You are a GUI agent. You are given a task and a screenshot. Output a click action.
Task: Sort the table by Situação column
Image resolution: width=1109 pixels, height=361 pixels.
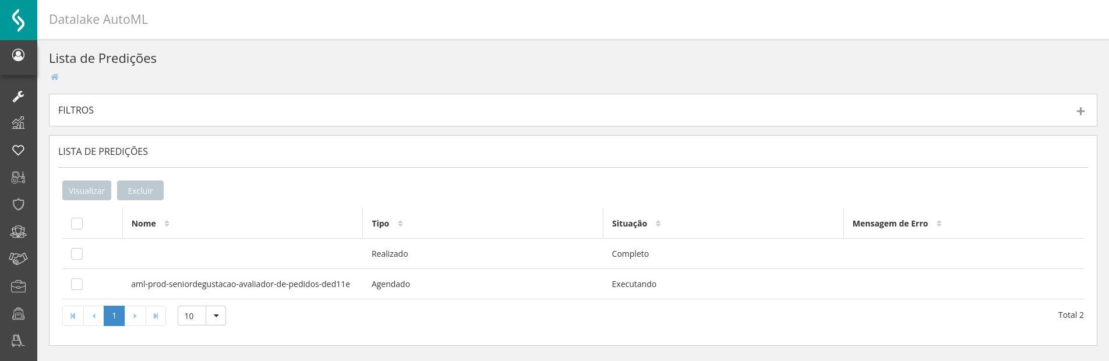[x=658, y=224]
